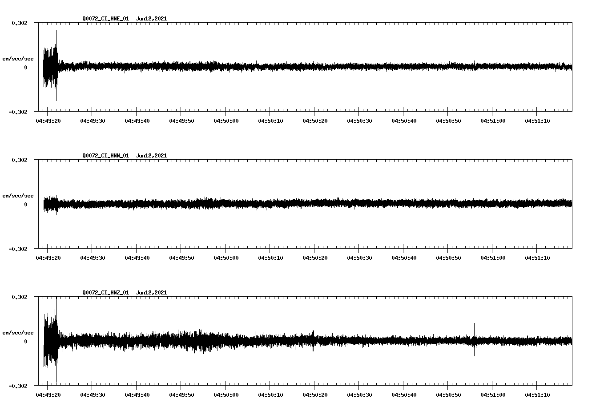This screenshot has height=411, width=604.
Task: Click the 0.302 upper limit on HNN plot
Action: tap(20, 160)
